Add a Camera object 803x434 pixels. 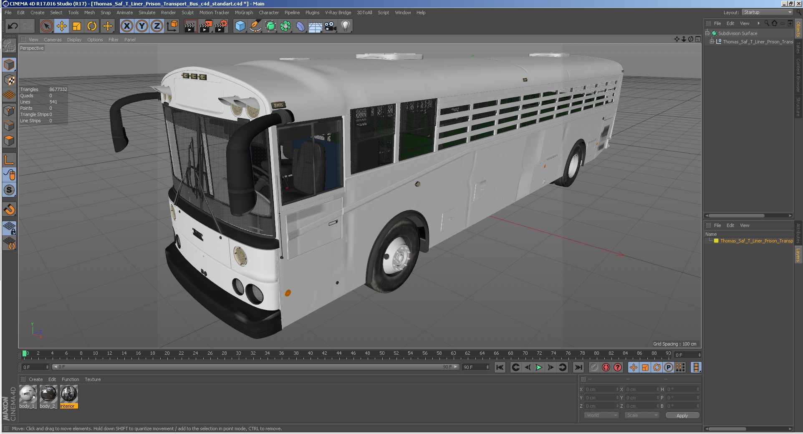point(331,26)
